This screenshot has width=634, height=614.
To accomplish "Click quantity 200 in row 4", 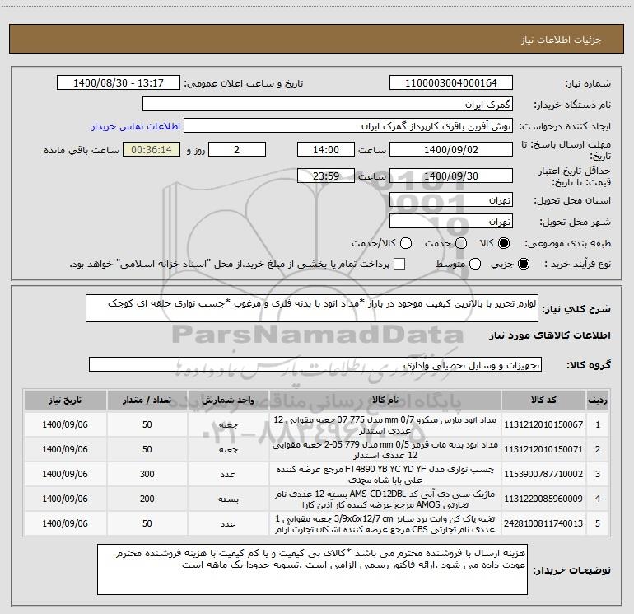I will coord(147,499).
